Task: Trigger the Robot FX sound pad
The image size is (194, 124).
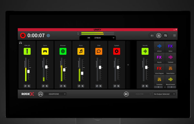Action: coord(170,47)
